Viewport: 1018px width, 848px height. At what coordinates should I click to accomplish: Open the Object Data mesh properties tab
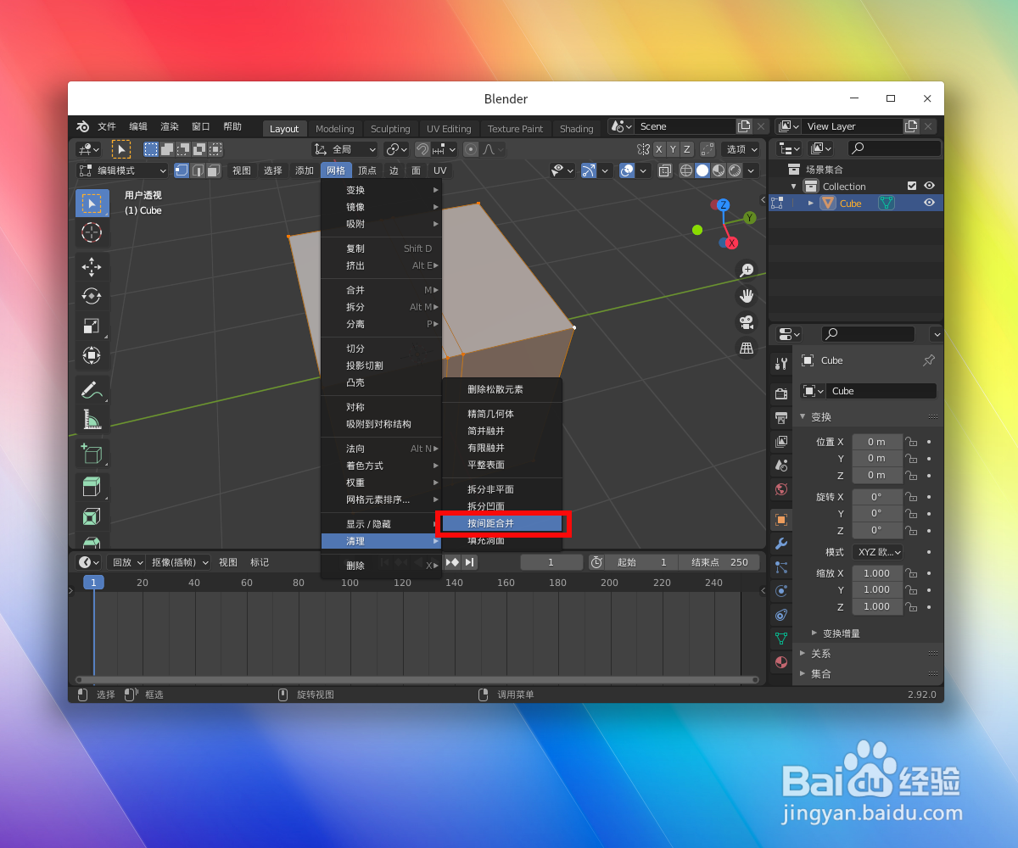781,638
